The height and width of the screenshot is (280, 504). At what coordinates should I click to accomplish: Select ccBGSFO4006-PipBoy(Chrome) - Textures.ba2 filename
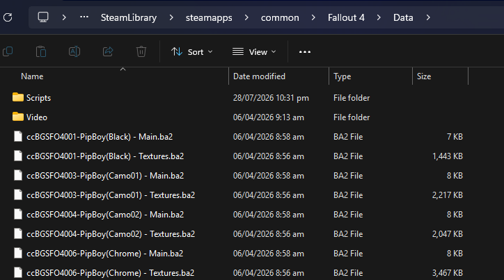[x=110, y=273]
